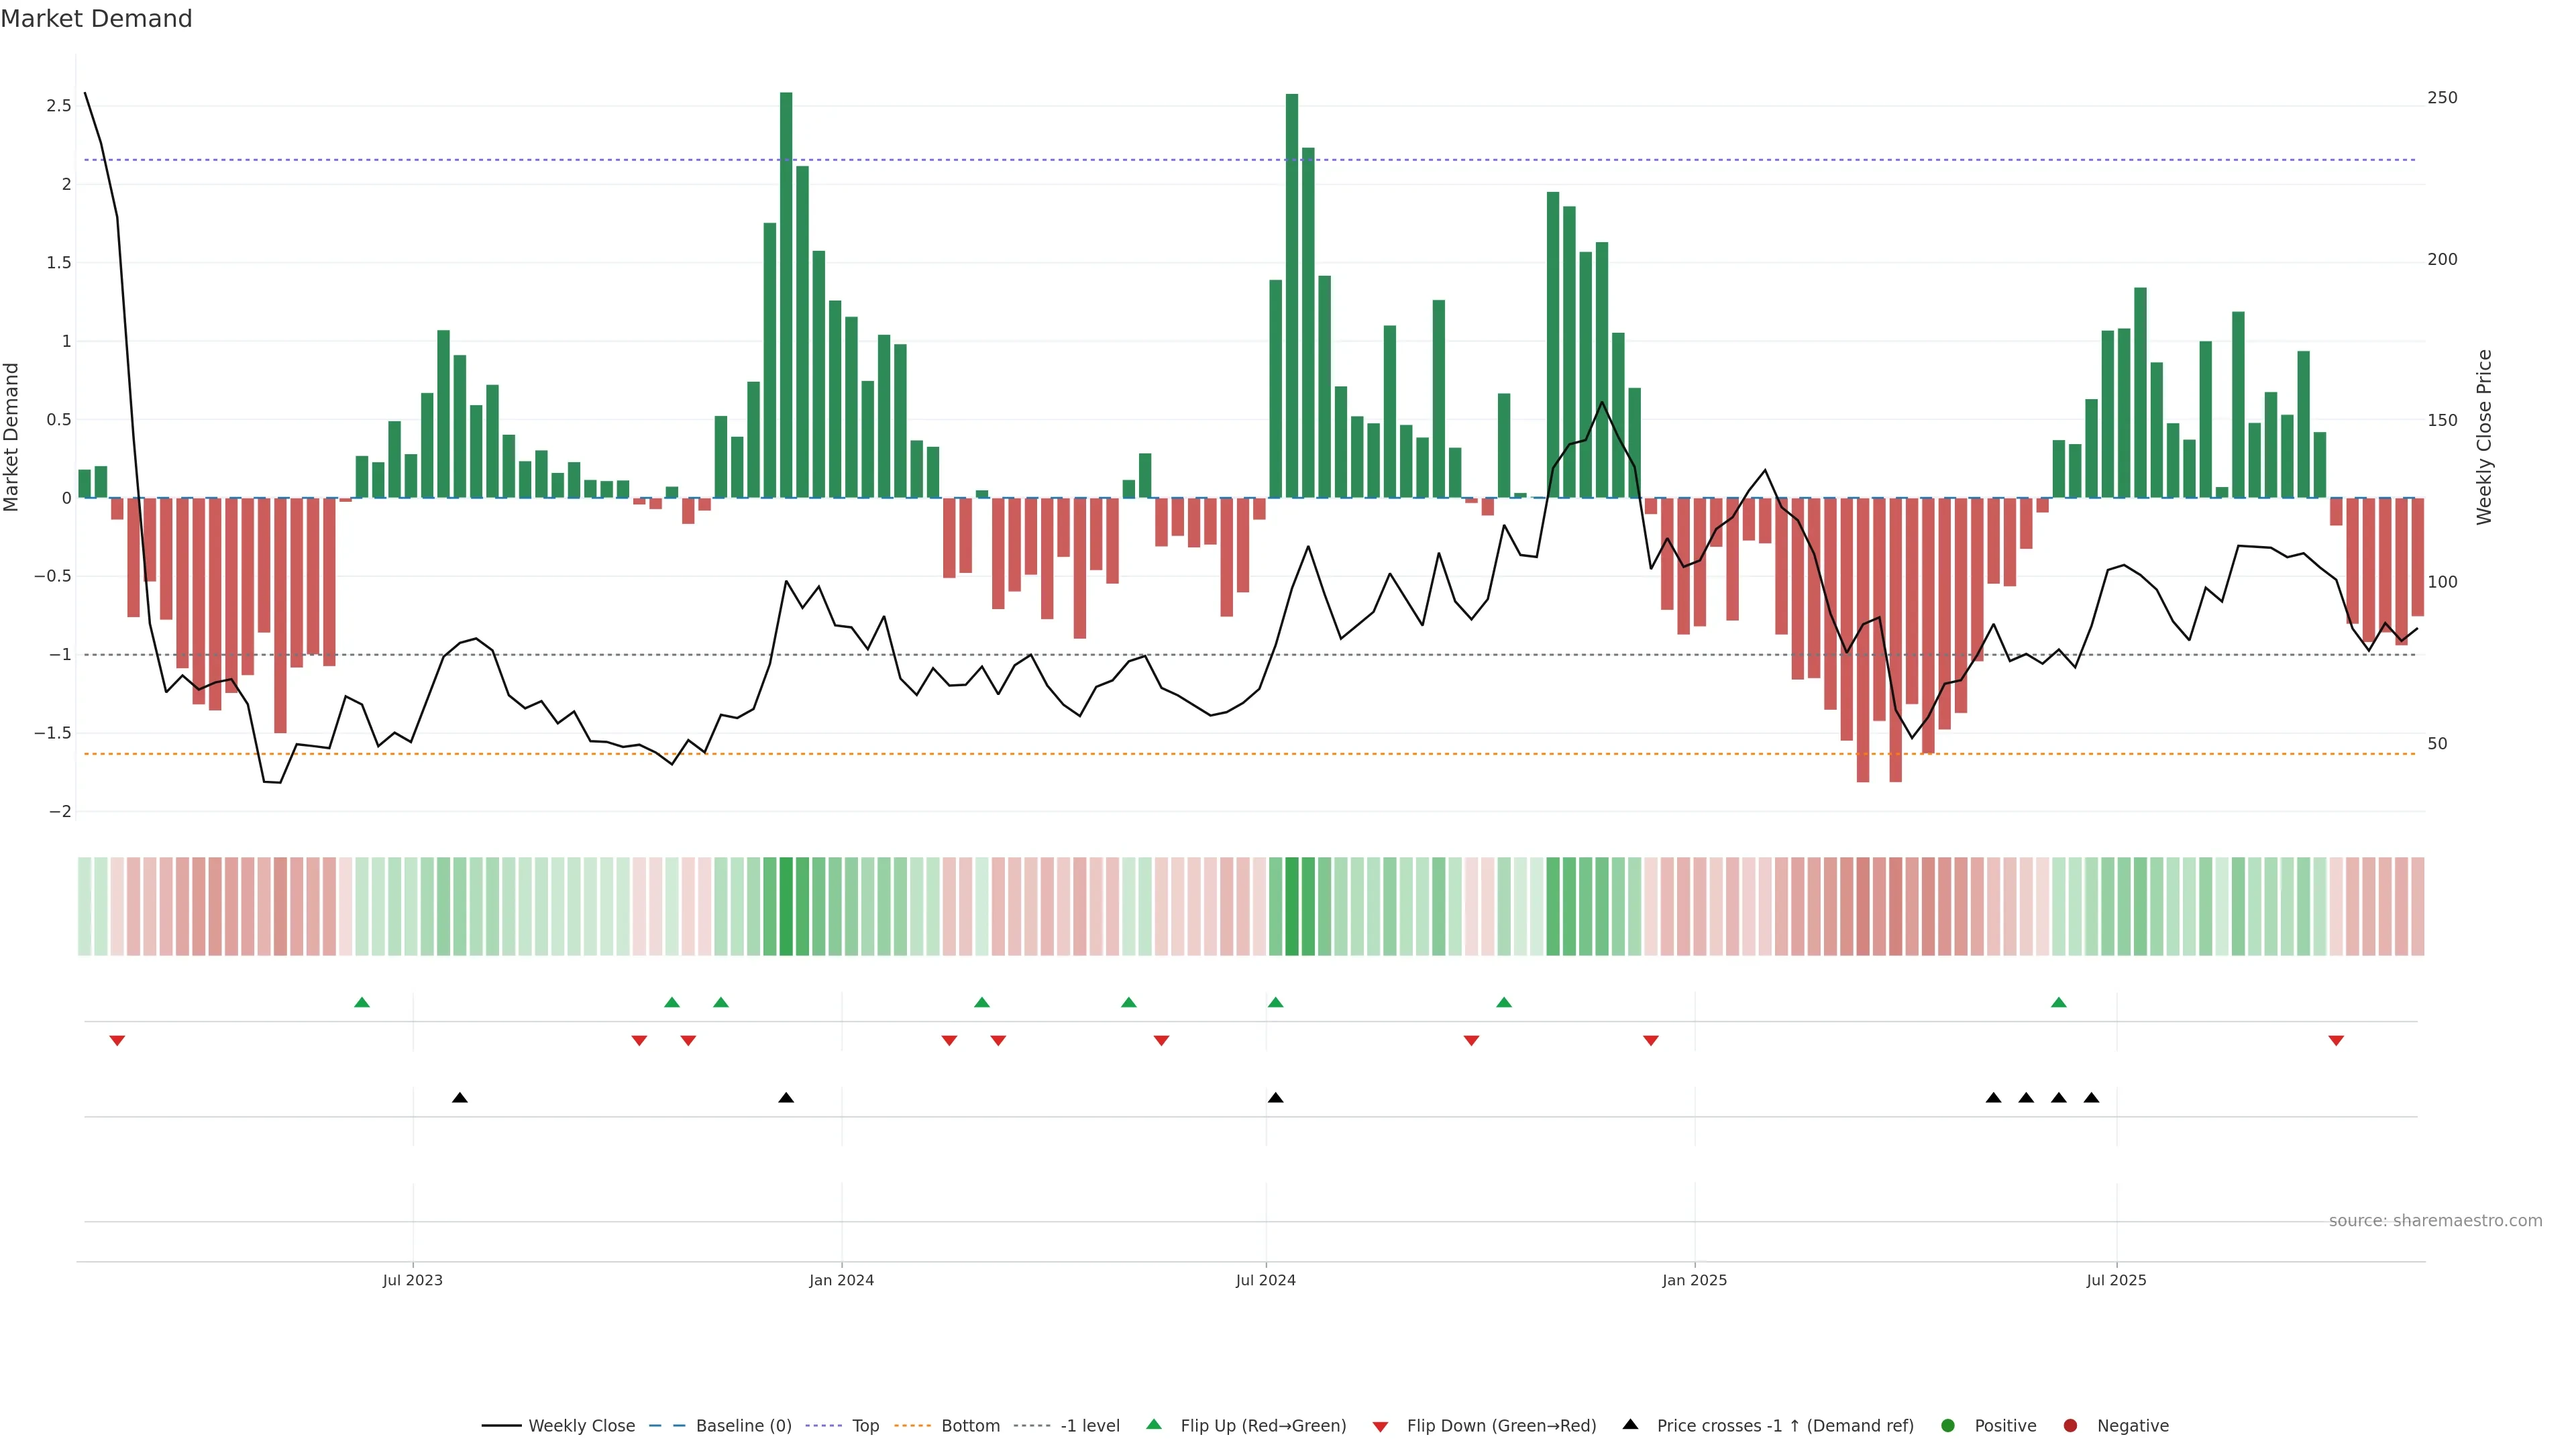Click the Jul 2024 x-axis label
The image size is (2576, 1449).
pos(1265,1280)
